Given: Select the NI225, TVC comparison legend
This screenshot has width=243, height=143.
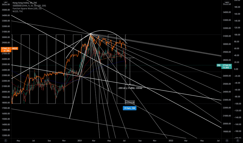Looking at the screenshot, I should point(18,11).
